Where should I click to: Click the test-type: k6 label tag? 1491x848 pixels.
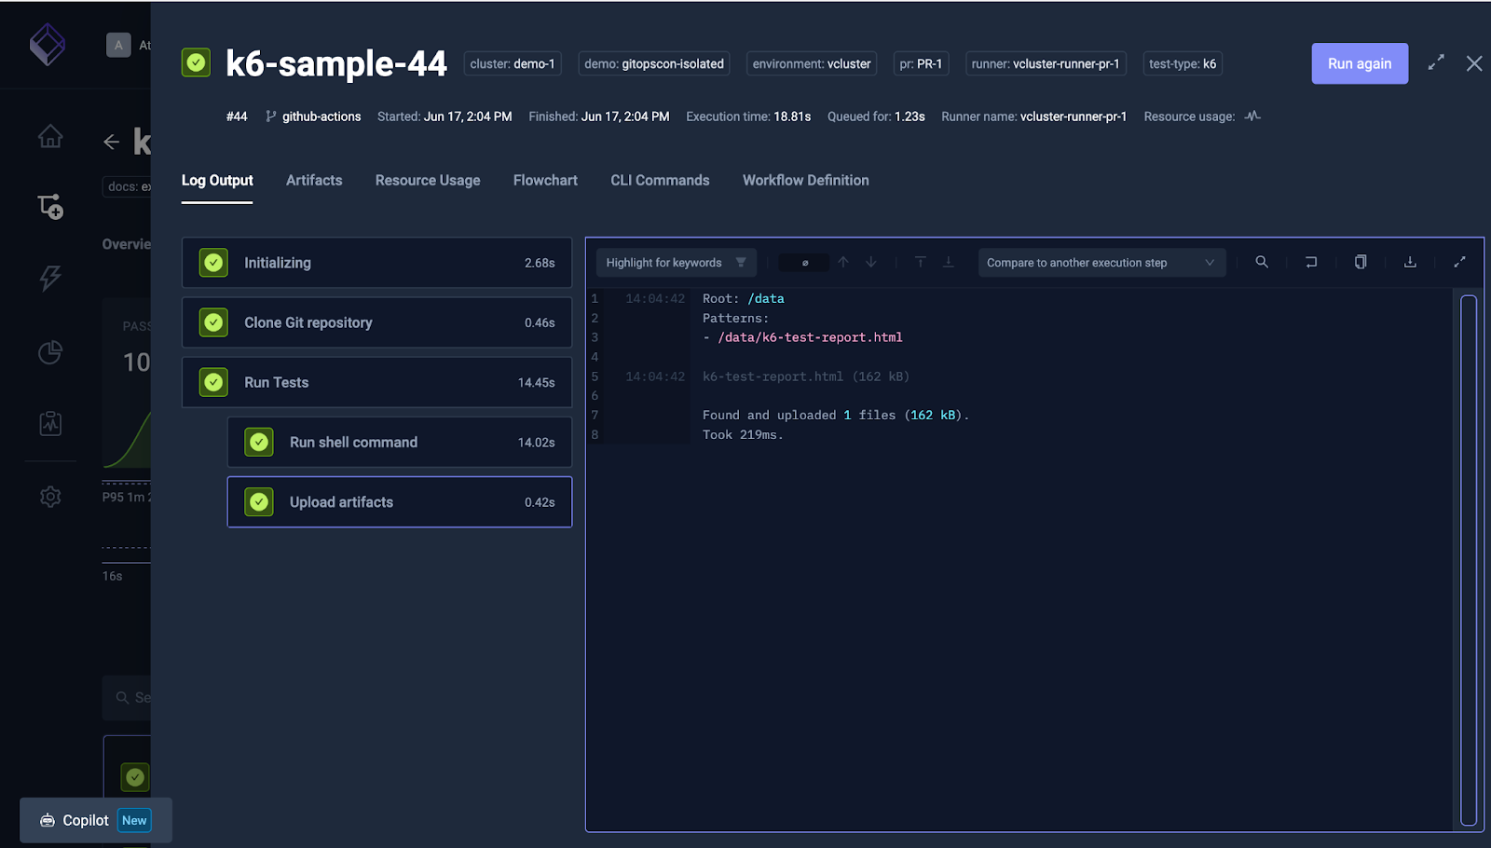tap(1183, 63)
